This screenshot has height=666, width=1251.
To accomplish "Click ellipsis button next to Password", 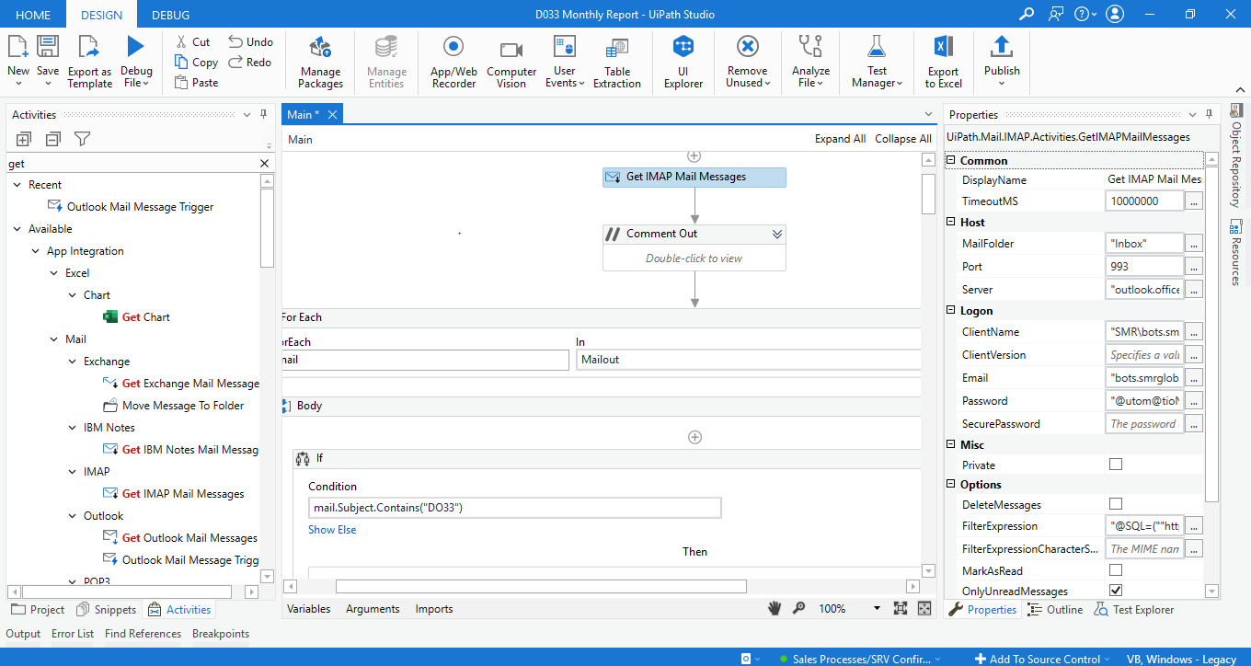I will click(x=1193, y=401).
